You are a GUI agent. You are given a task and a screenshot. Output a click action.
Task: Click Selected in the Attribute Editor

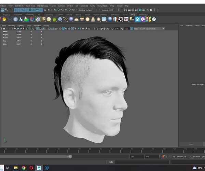pos(189,26)
